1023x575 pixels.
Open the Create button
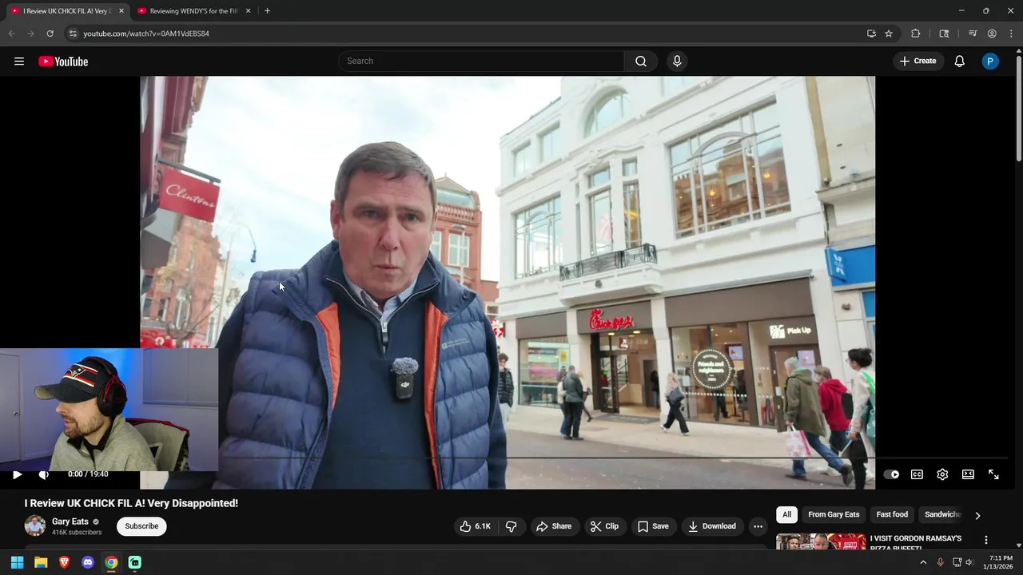pyautogui.click(x=918, y=61)
